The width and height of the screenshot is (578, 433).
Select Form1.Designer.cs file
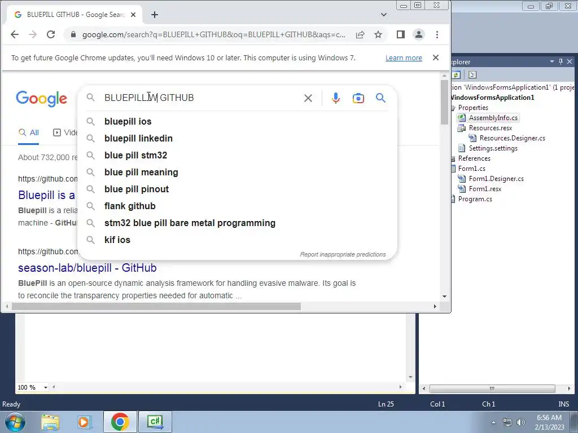[x=496, y=179]
